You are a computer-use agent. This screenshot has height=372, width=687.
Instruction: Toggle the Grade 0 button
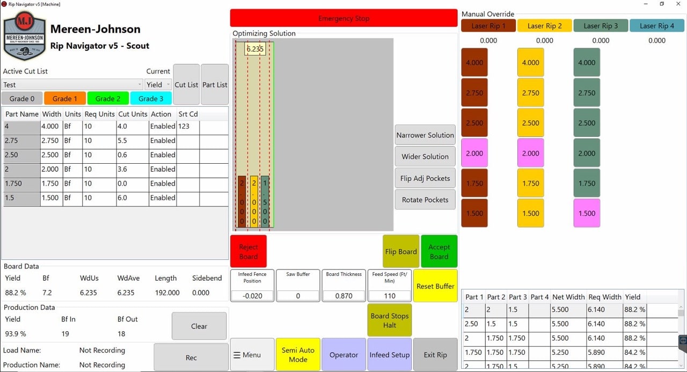pyautogui.click(x=22, y=98)
